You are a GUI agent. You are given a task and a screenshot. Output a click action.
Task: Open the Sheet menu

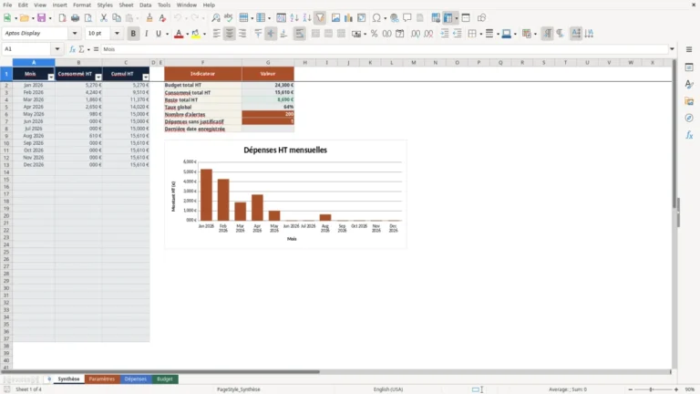[x=126, y=5]
